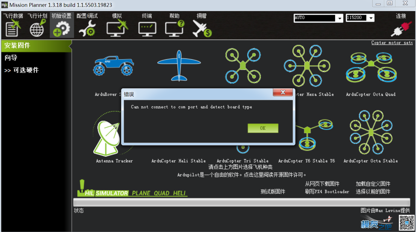The height and width of the screenshot is (232, 416).
Task: Select 安装固件 in the sidebar
Action: (x=36, y=46)
